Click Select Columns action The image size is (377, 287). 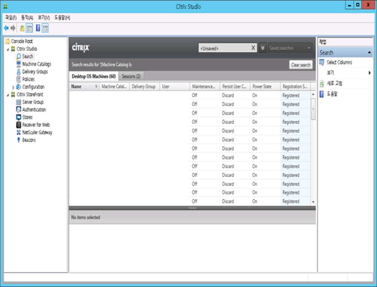(339, 62)
